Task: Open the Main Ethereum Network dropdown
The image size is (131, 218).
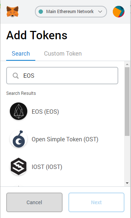Action: (x=71, y=12)
